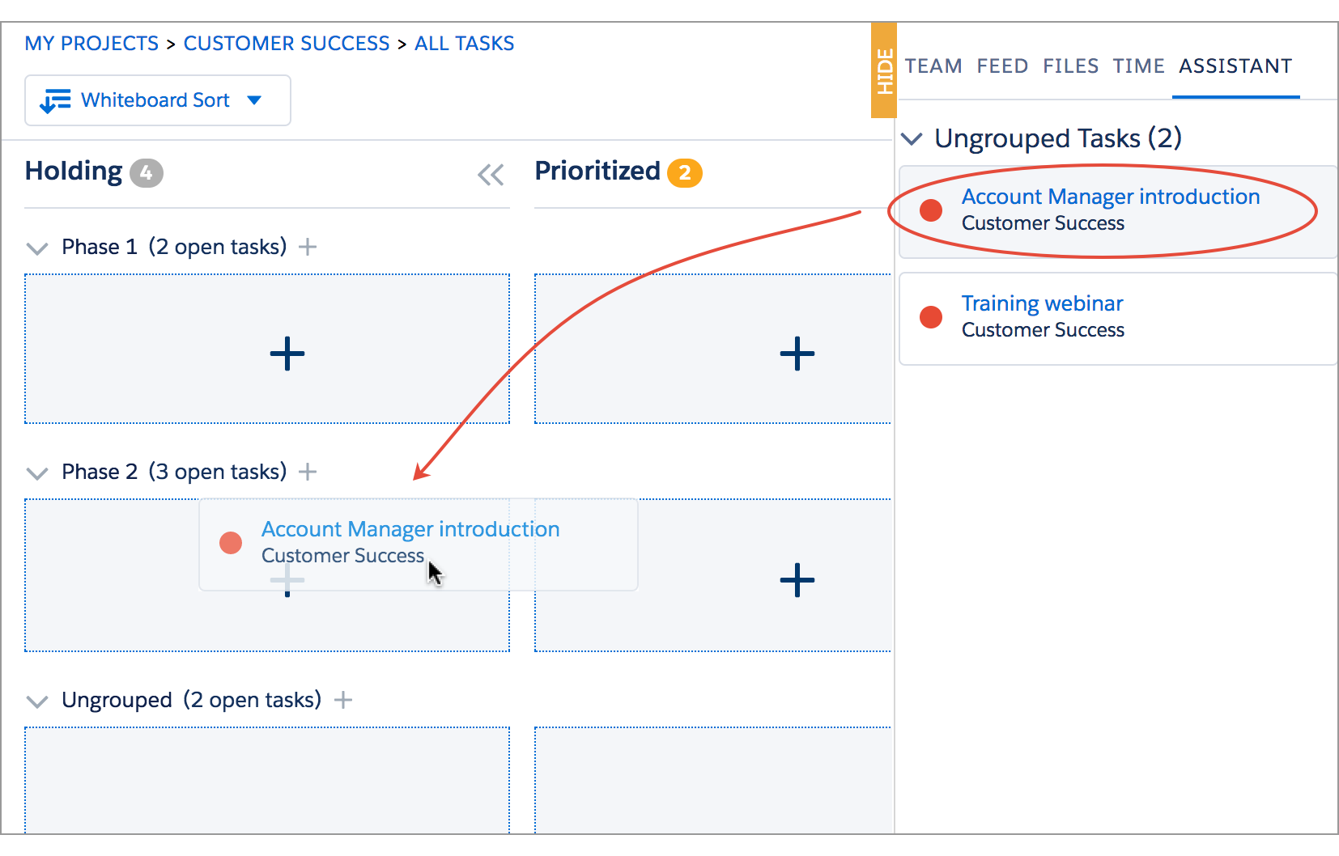The height and width of the screenshot is (856, 1339).
Task: Open the Whiteboard Sort dropdown arrow
Action: [x=254, y=100]
